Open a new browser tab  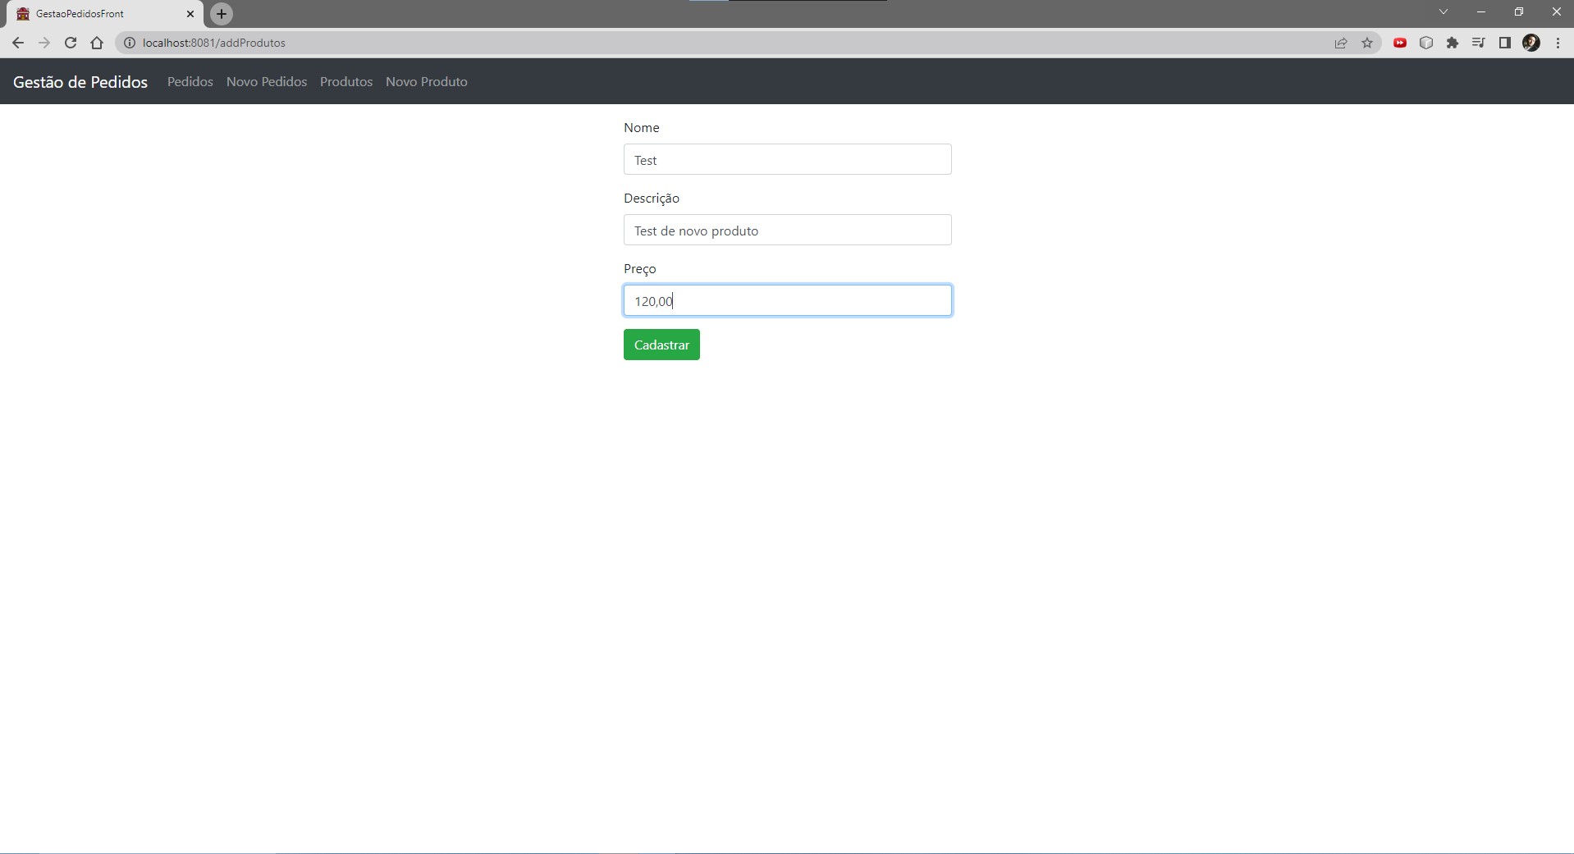click(x=222, y=13)
